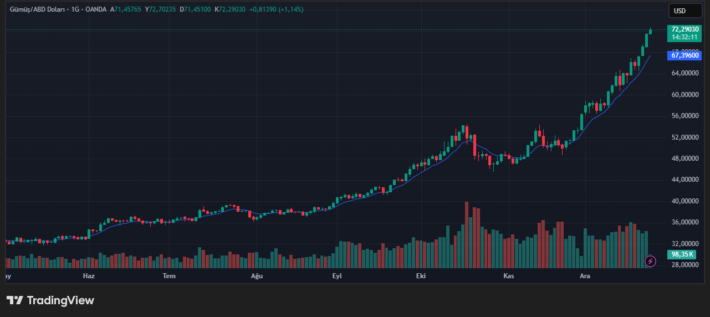This screenshot has width=710, height=317.
Task: Click the Gümüş/ABD Doları symbol title
Action: click(x=35, y=9)
